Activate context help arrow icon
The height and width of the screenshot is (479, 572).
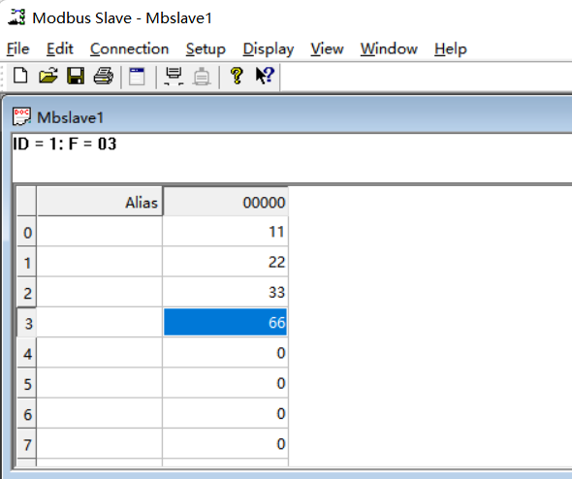coord(265,76)
